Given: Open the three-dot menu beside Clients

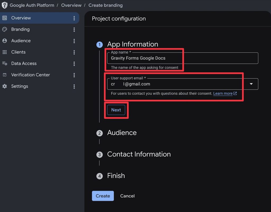Looking at the screenshot, I should pos(74,52).
